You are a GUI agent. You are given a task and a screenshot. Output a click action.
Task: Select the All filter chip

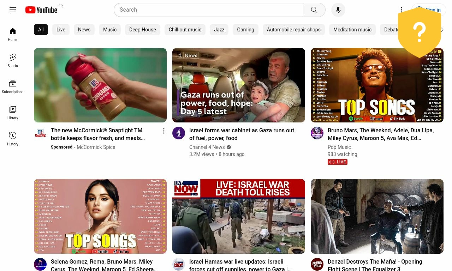pos(41,30)
